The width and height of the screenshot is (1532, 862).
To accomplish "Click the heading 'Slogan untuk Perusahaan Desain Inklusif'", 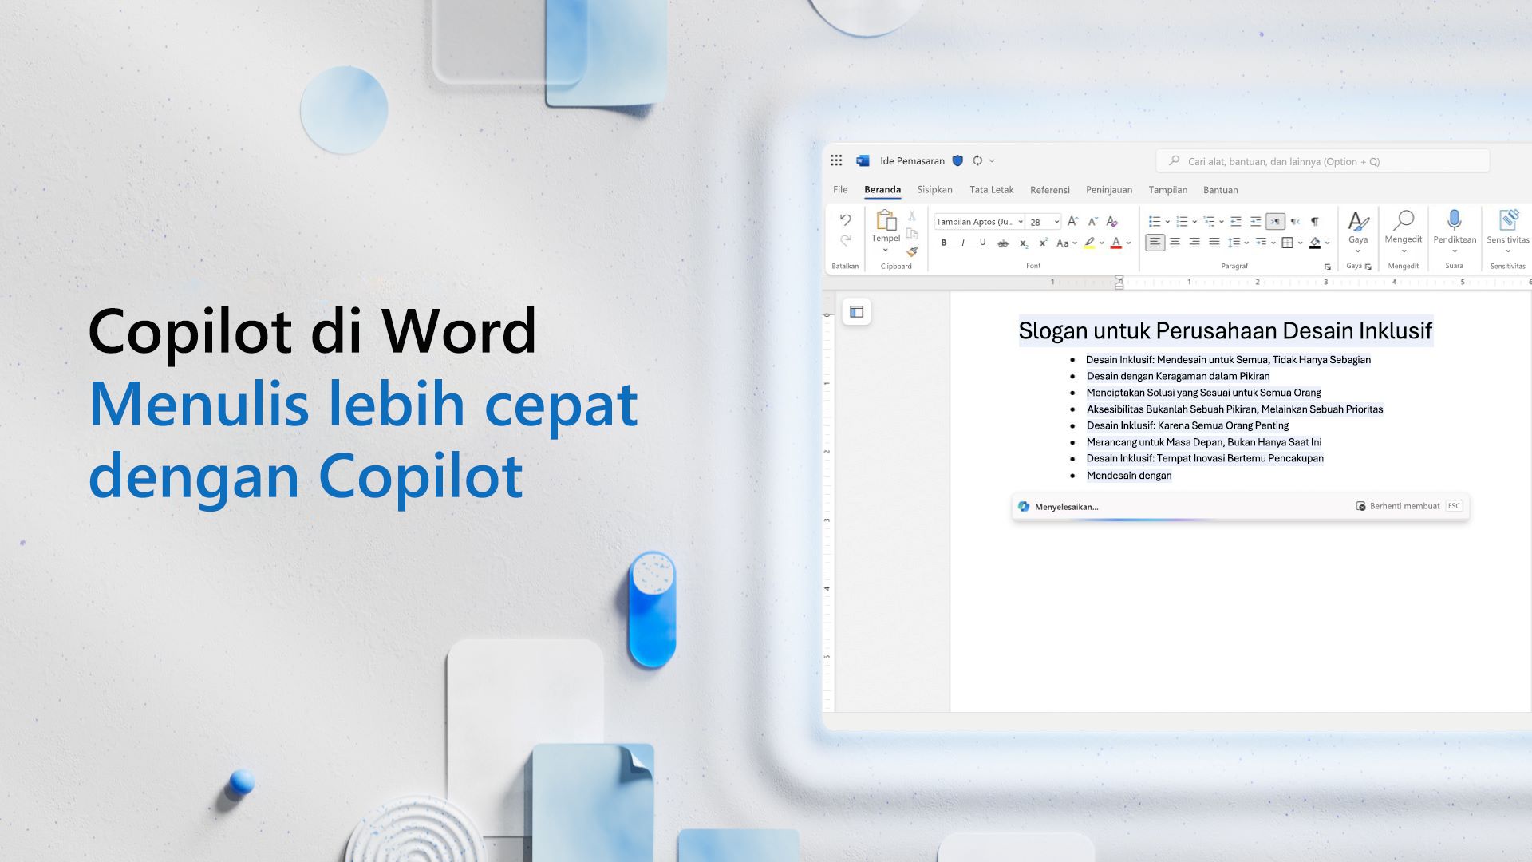I will pos(1226,330).
